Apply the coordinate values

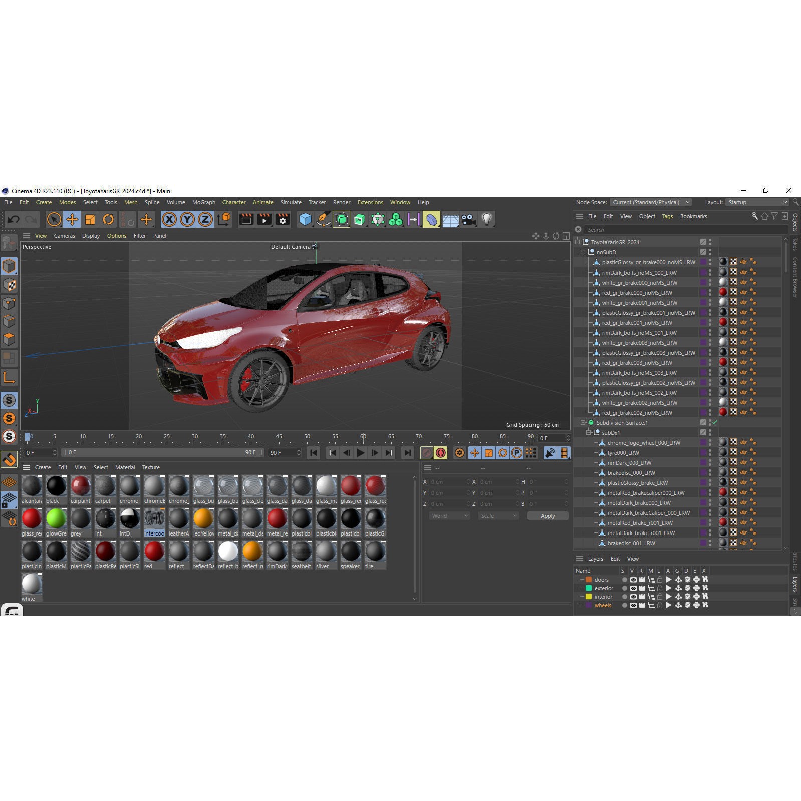[548, 516]
